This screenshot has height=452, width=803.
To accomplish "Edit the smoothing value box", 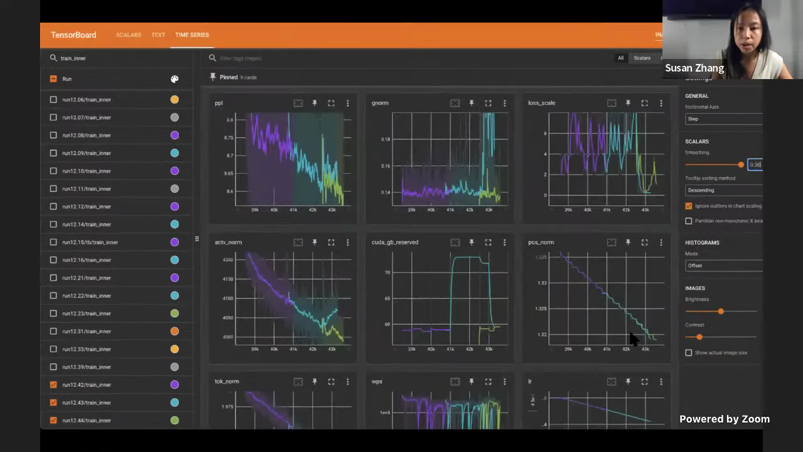I will (x=755, y=164).
